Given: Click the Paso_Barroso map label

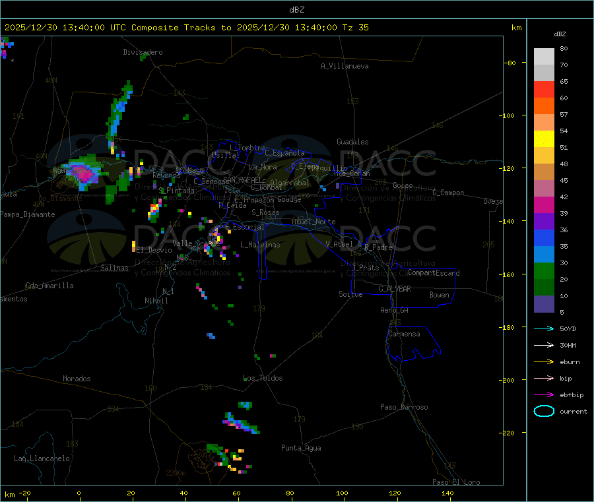Looking at the screenshot, I should (x=404, y=407).
